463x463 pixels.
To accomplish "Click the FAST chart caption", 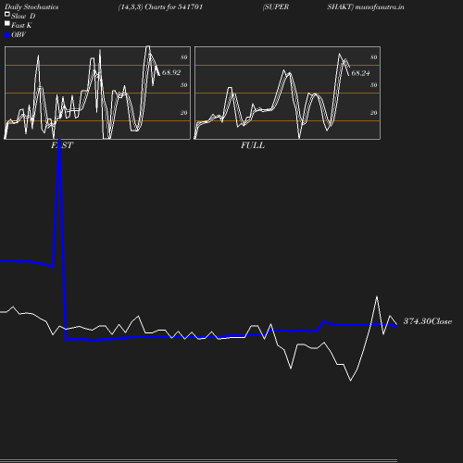I will (62, 145).
